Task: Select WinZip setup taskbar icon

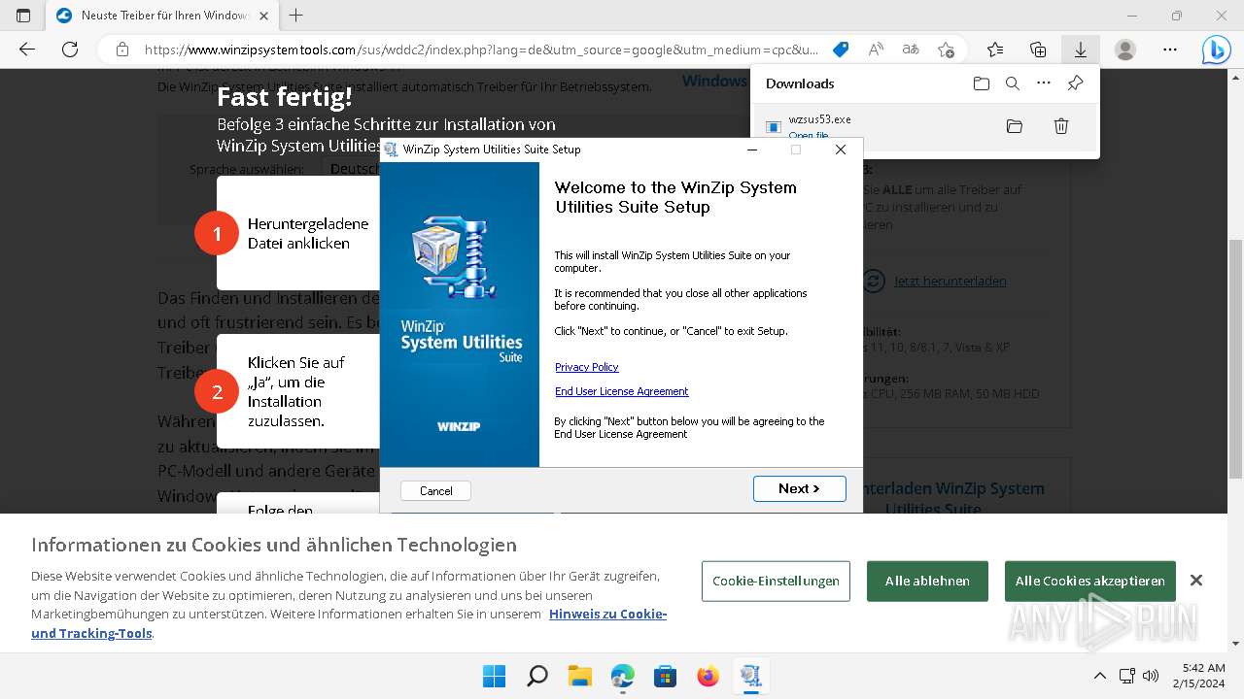Action: [750, 676]
